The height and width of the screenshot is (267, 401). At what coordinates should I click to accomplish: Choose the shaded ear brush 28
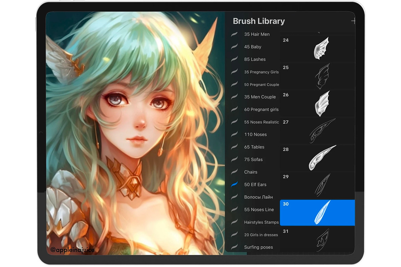[x=317, y=158]
